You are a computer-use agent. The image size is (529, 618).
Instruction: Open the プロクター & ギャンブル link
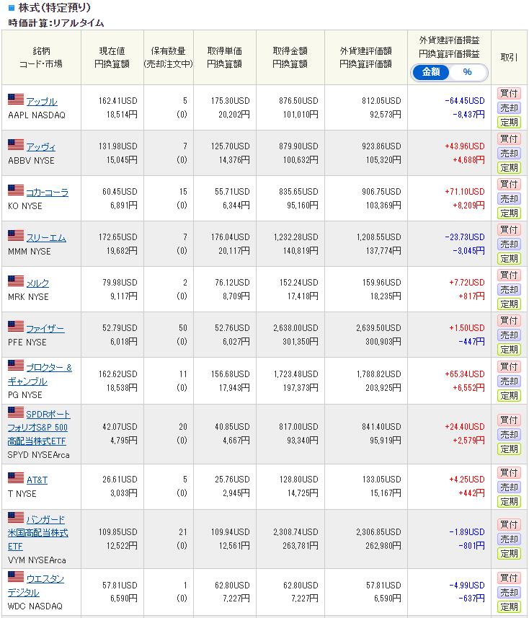pyautogui.click(x=40, y=374)
